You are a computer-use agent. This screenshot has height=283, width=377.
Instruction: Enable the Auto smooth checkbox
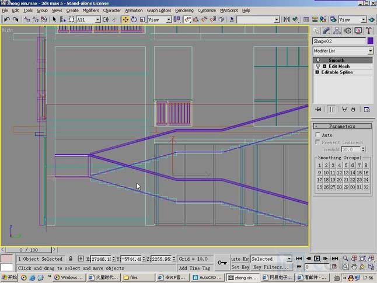318,135
